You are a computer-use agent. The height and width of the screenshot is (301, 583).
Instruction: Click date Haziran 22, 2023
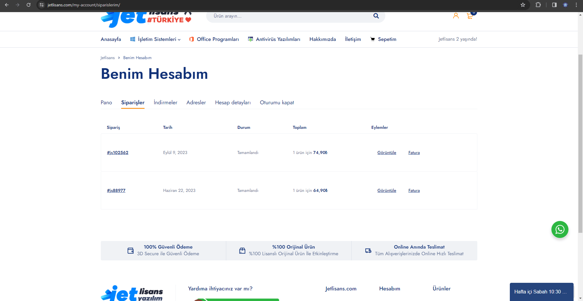[x=179, y=190]
